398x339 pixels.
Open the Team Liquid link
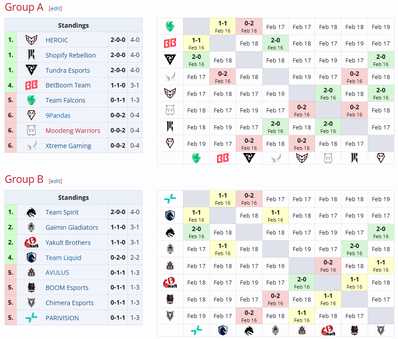coord(63,258)
